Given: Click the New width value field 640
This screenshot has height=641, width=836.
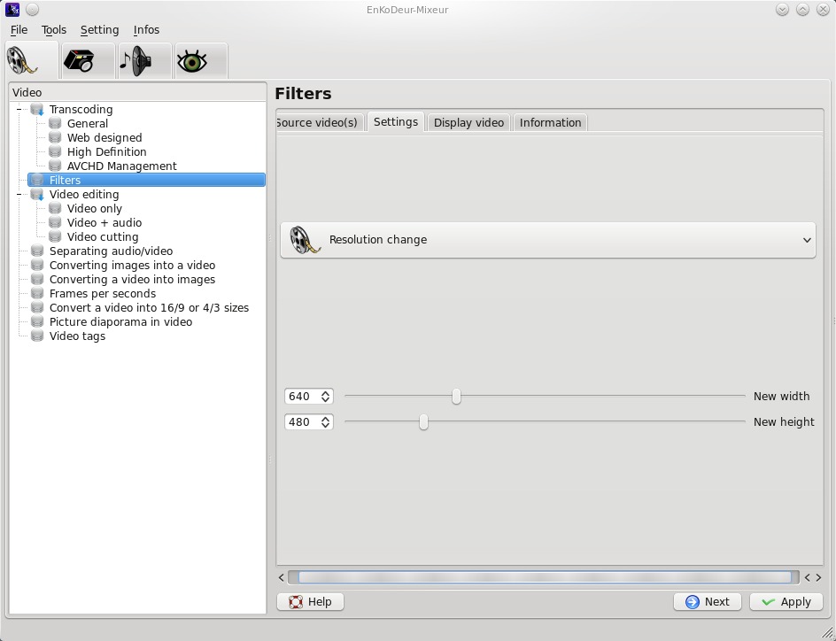Looking at the screenshot, I should coord(302,397).
